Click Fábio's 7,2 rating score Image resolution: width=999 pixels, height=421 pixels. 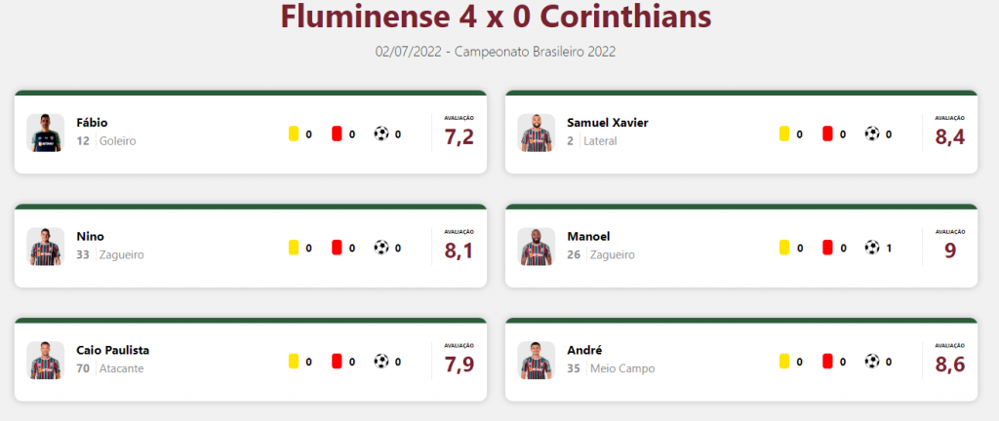[460, 136]
